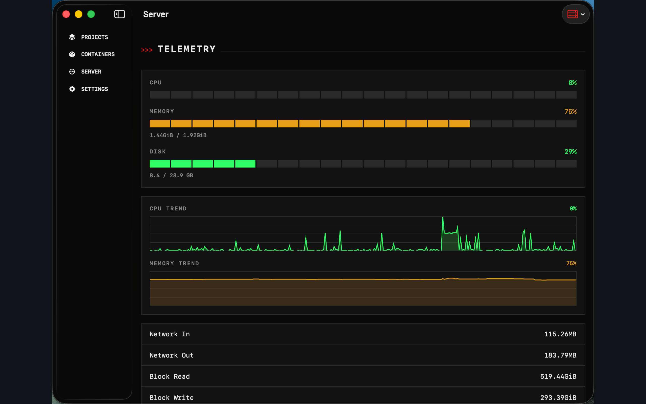The image size is (646, 404).
Task: Click the Server window title
Action: coord(156,14)
